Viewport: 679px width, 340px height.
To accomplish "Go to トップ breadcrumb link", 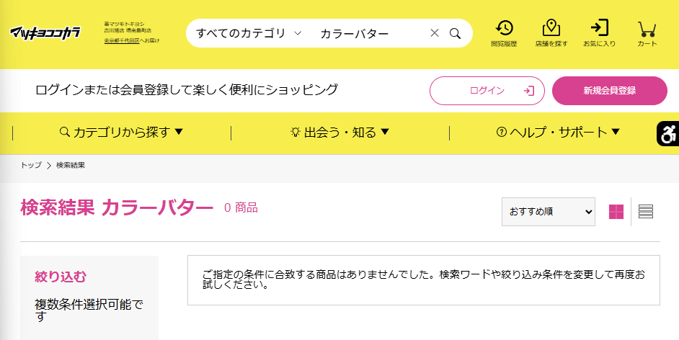I will [31, 165].
